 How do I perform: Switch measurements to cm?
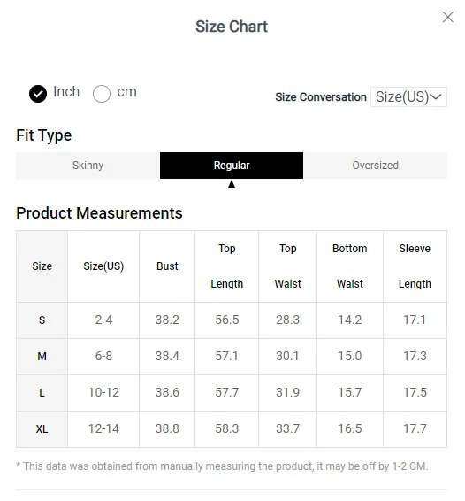102,94
